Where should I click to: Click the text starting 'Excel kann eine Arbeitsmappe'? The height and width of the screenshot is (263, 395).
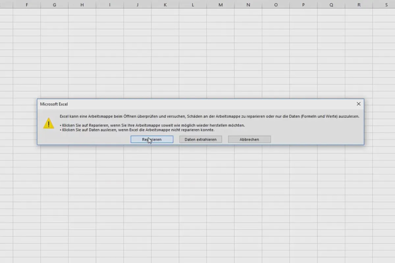coord(209,116)
